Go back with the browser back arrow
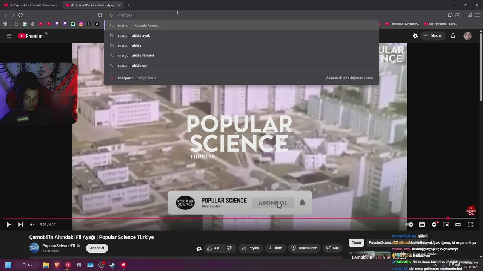 click(5, 15)
